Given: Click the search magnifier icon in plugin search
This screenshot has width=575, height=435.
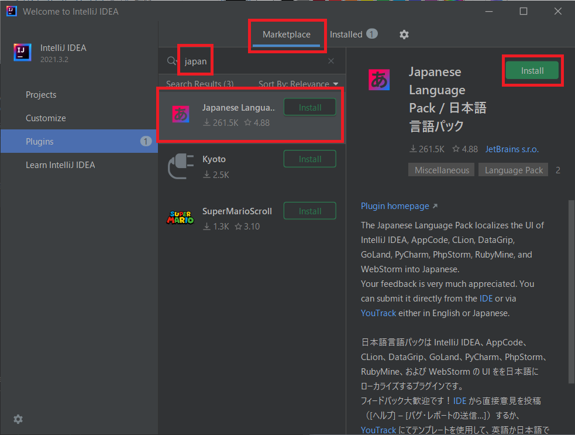Looking at the screenshot, I should click(171, 61).
